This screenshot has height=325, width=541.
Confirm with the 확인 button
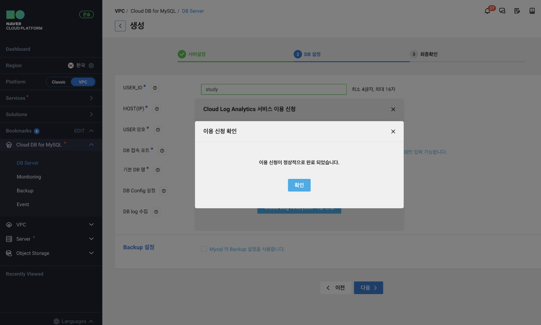click(x=299, y=185)
